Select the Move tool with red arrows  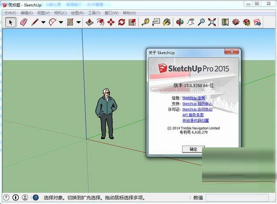tap(111, 22)
